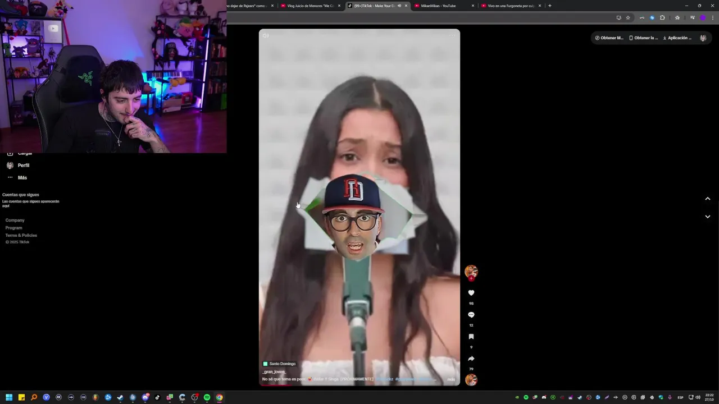Open volume control in system tray
This screenshot has width=719, height=404.
click(x=698, y=397)
